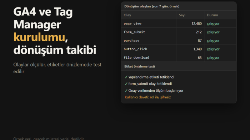Click the Örnek veri footer disclaimer
This screenshot has height=140, width=250.
point(49,139)
